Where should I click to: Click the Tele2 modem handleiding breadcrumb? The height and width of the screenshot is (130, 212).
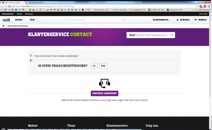(17, 26)
